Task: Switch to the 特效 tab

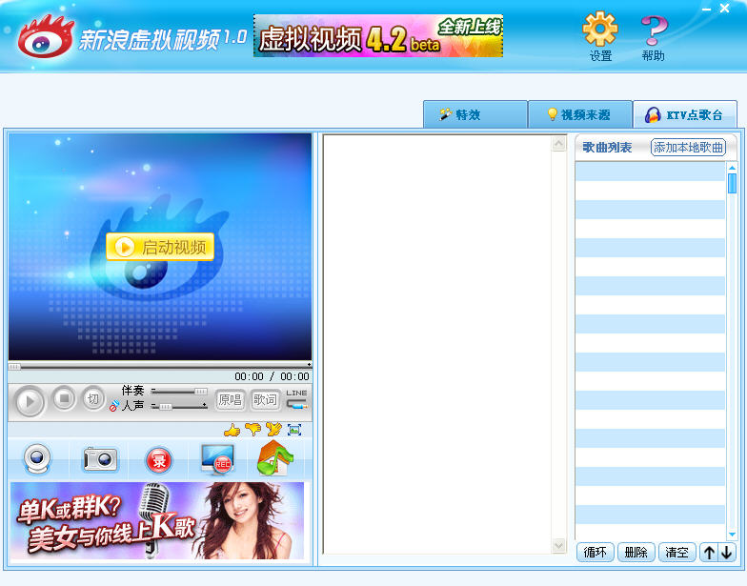Action: 474,114
